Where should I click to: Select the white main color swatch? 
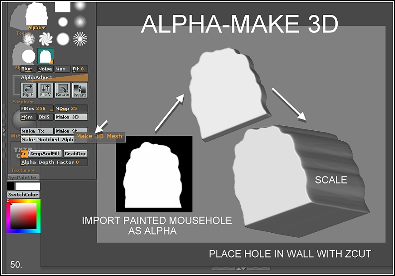pyautogui.click(x=28, y=186)
